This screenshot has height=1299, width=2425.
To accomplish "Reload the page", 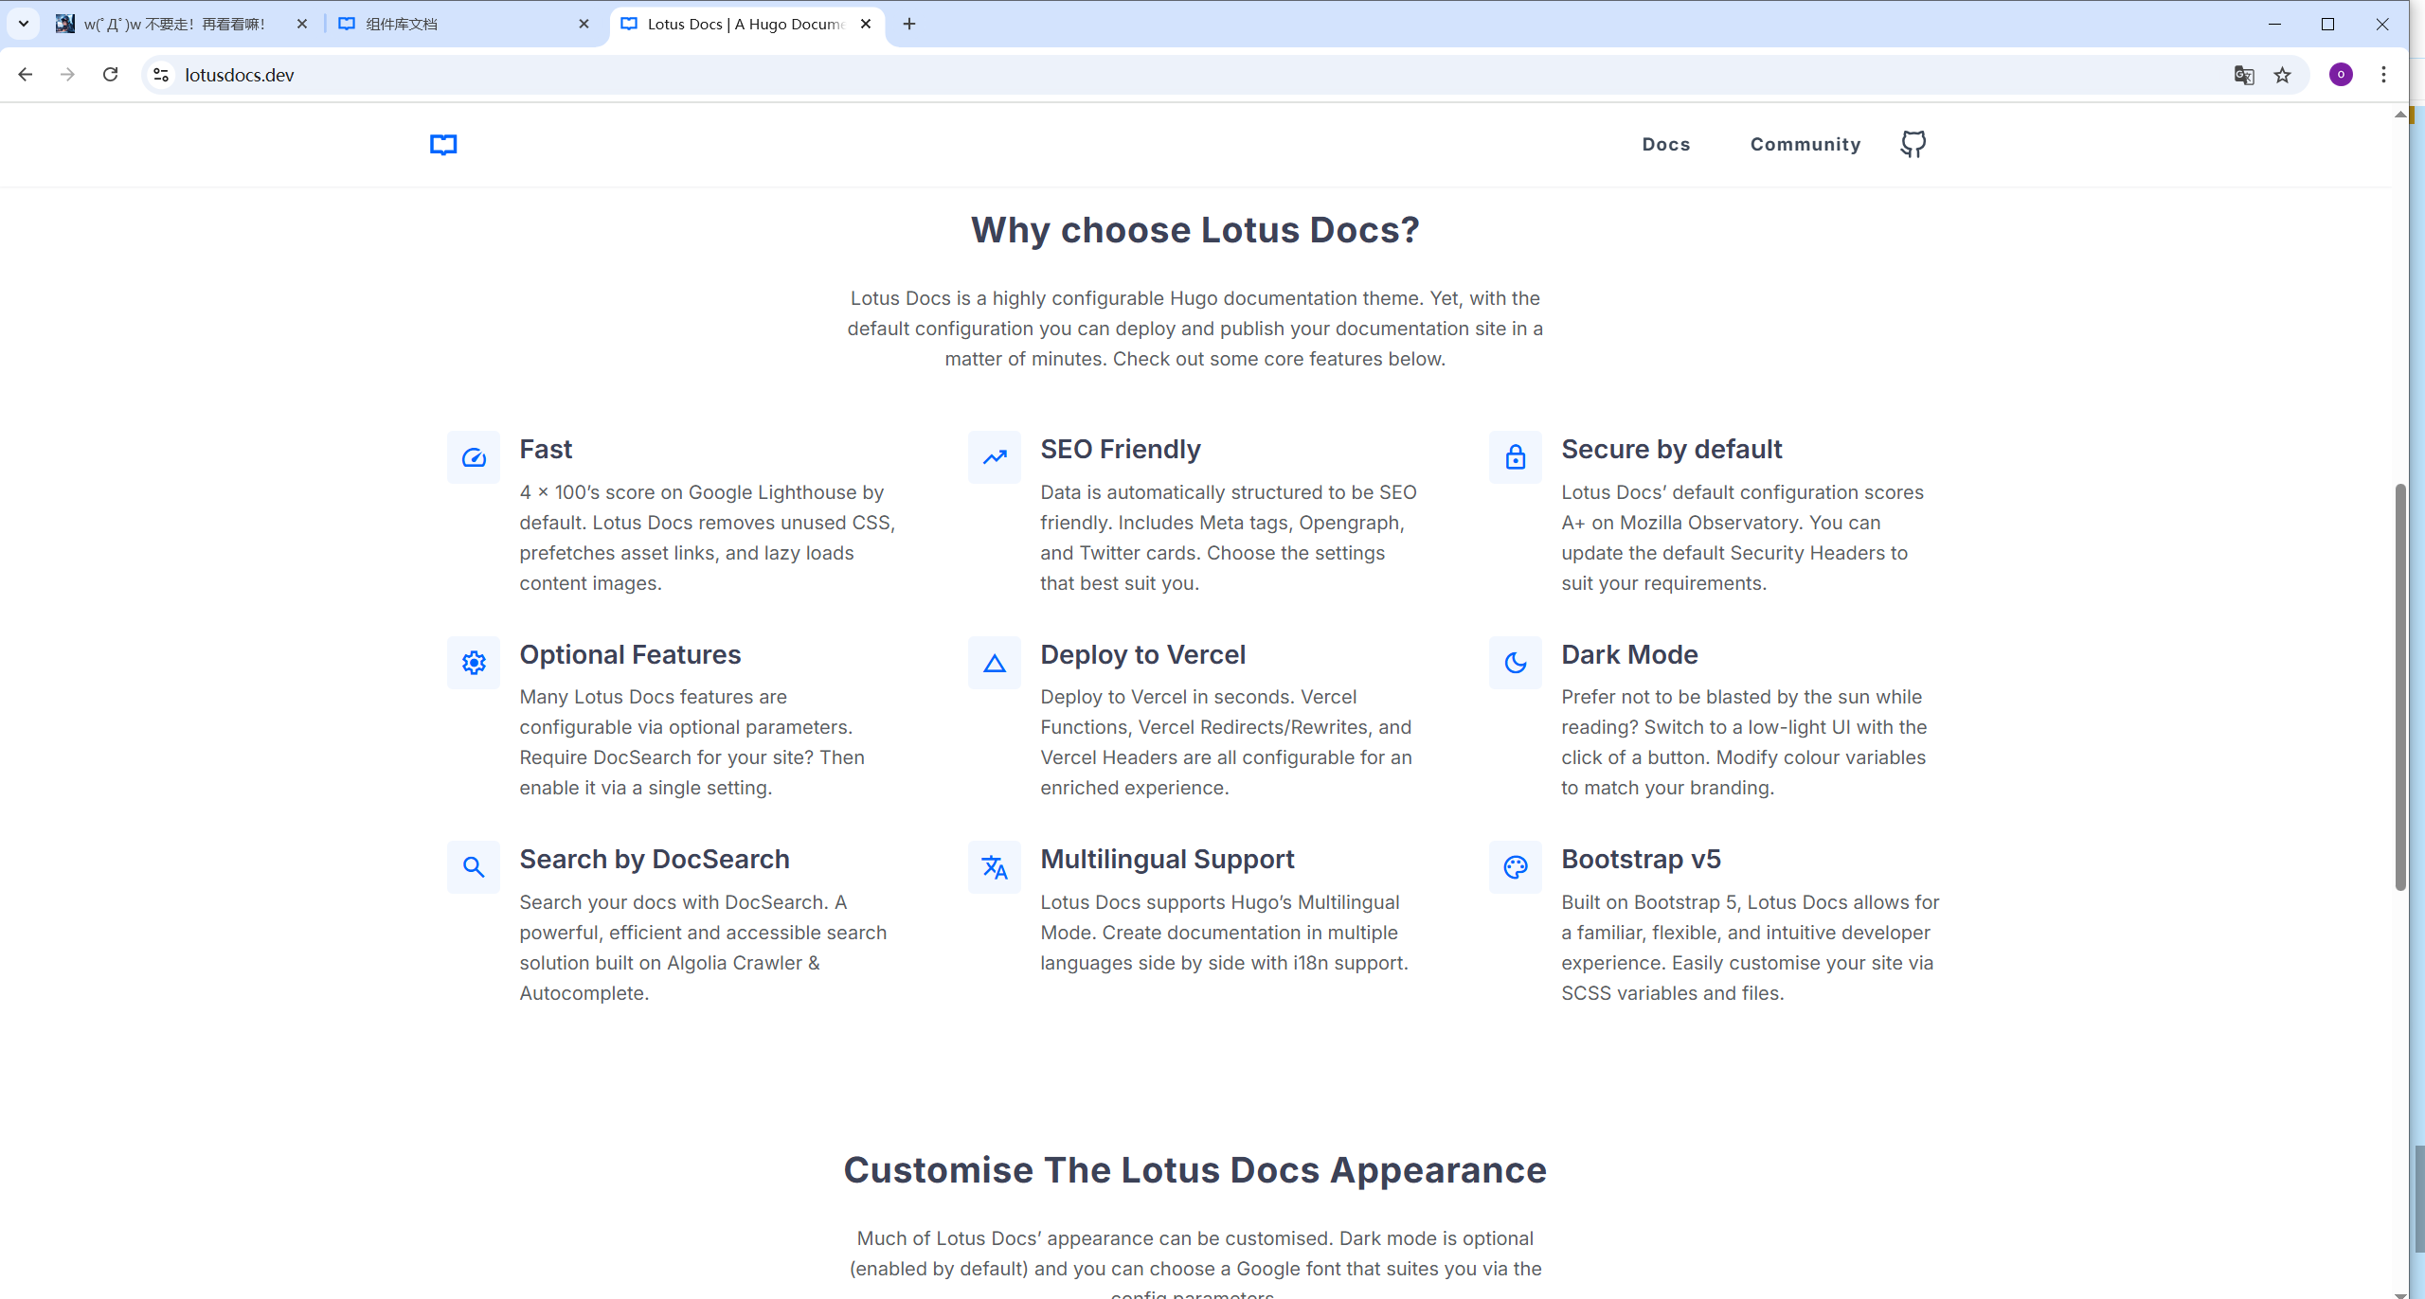I will [111, 75].
